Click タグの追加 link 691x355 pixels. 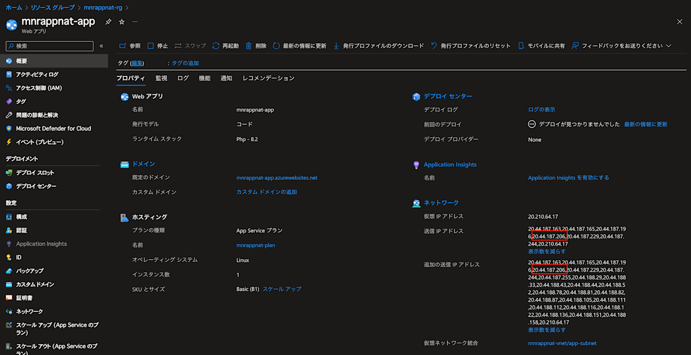[x=185, y=63]
